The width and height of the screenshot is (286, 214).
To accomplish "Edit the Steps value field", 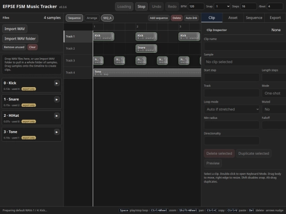I will pos(248,6).
